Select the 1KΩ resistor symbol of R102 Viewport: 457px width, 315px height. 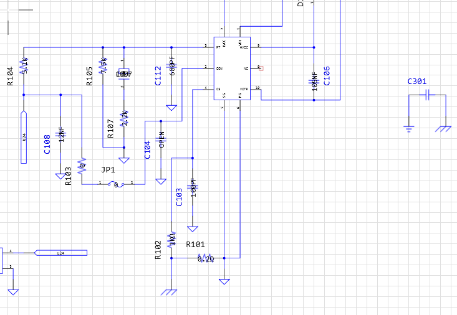point(171,240)
